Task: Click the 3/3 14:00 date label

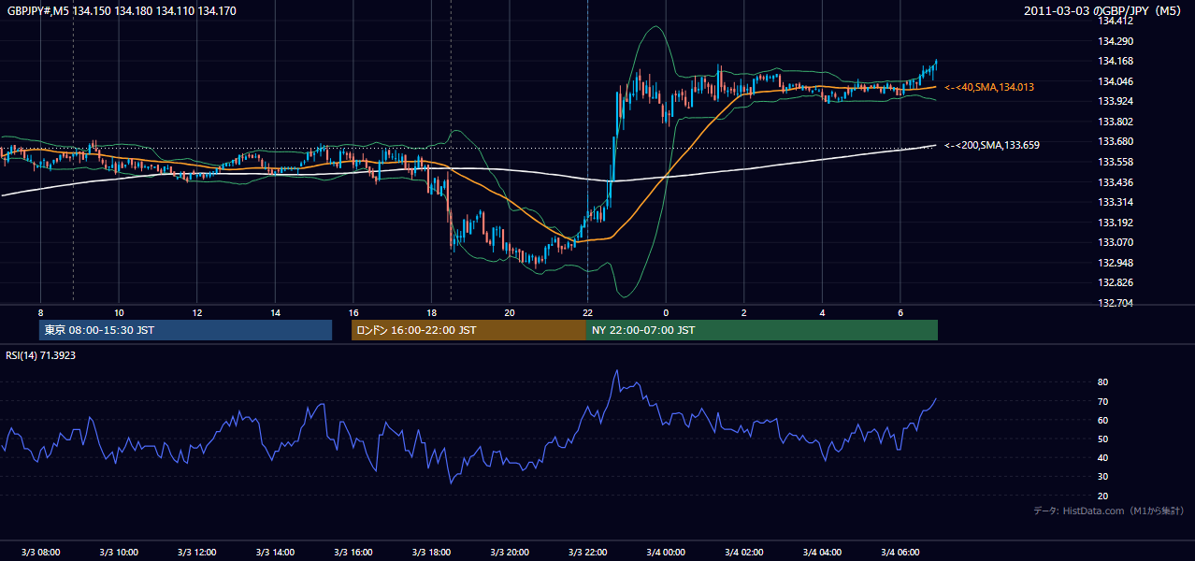Action: 275,552
